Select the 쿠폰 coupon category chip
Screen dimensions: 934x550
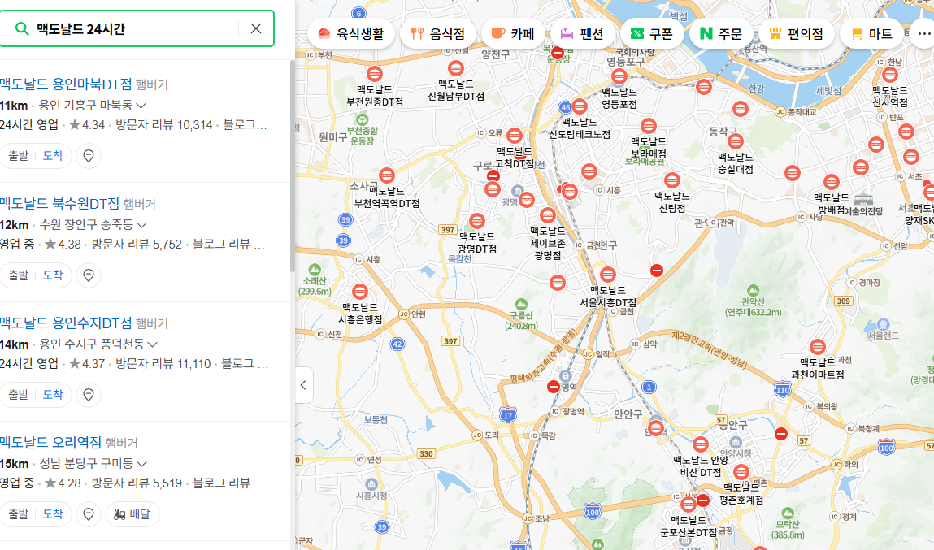pyautogui.click(x=652, y=34)
